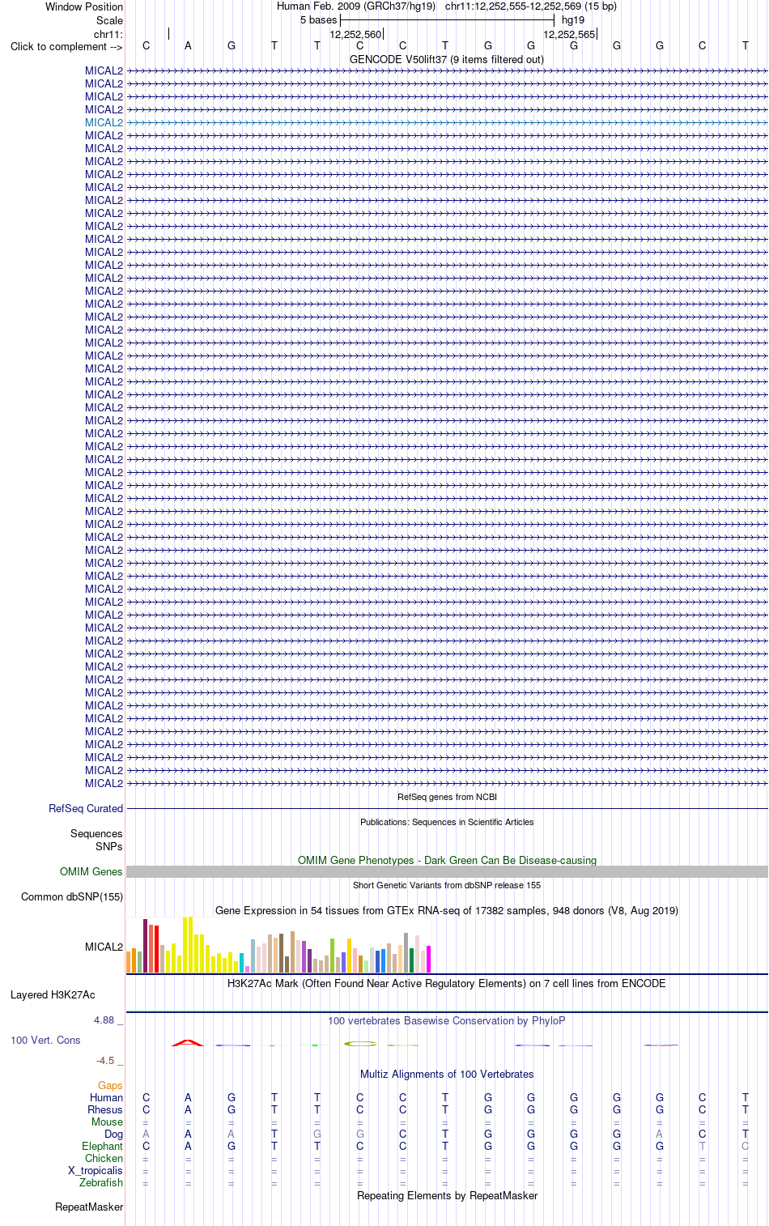Click the X_tropicalis species label
This screenshot has height=1226, width=769.
pyautogui.click(x=96, y=1170)
